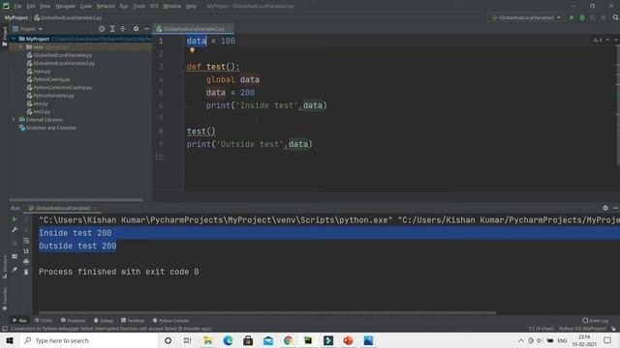The image size is (620, 348).
Task: Open the Refactor menu
Action: pyautogui.click(x=106, y=6)
